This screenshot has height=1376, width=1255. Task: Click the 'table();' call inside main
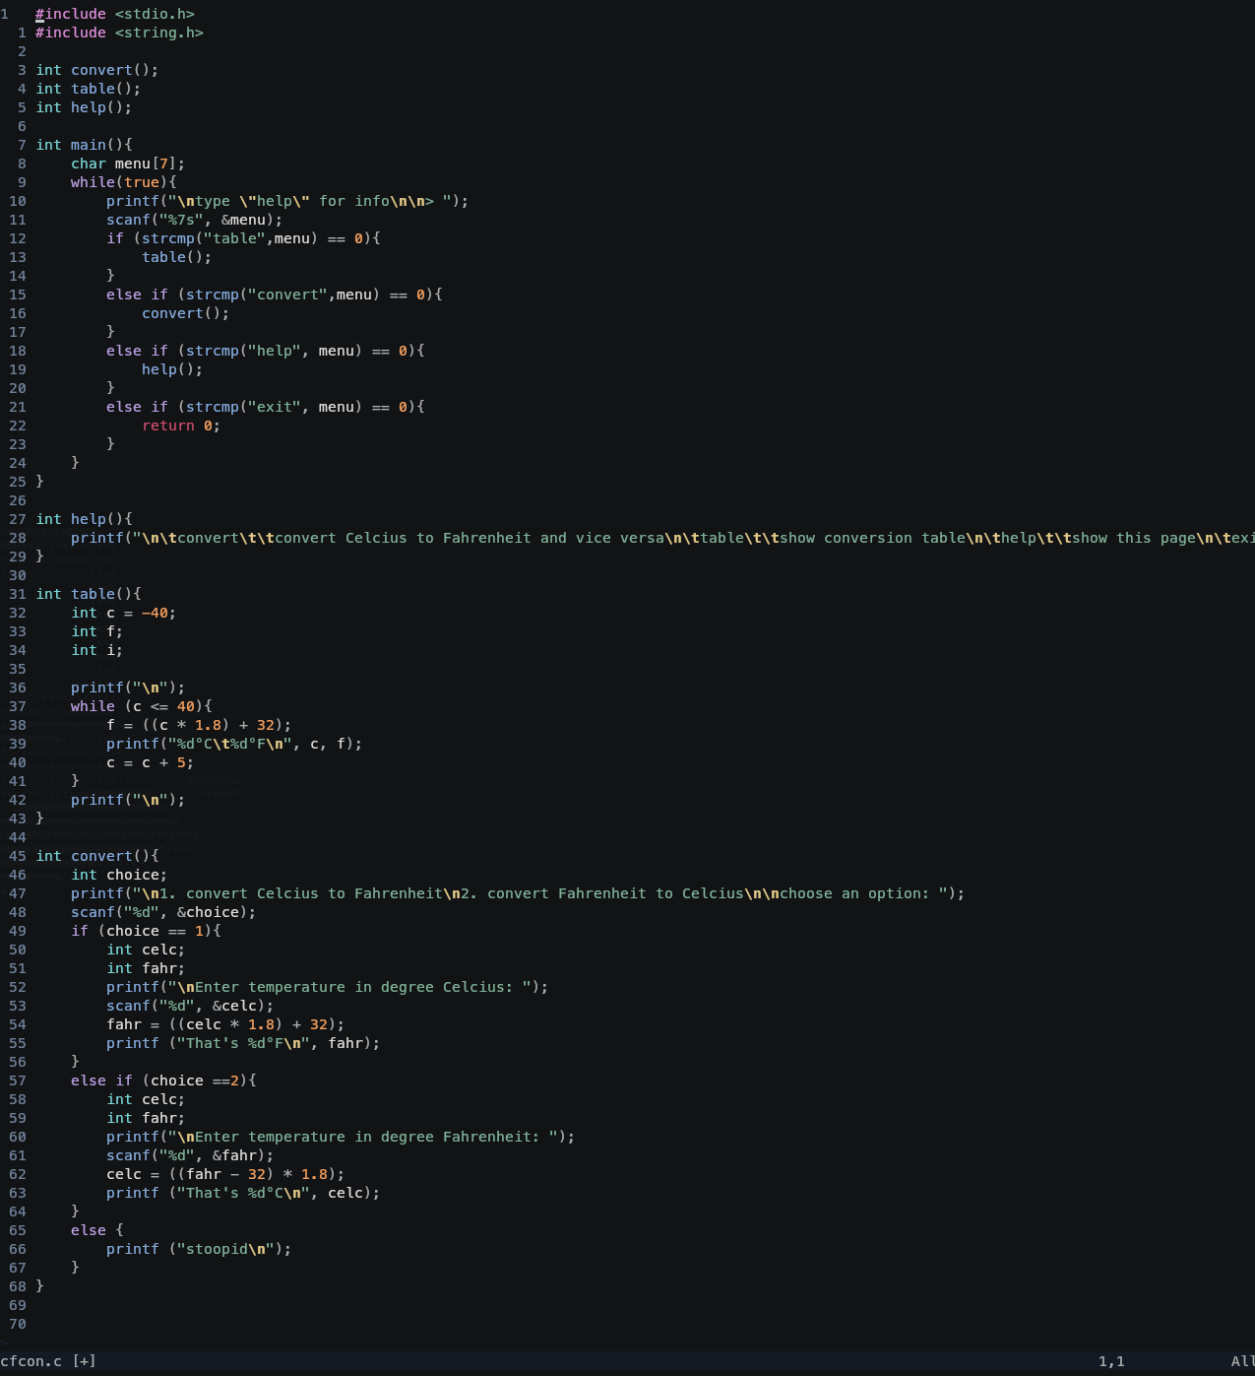tap(177, 257)
